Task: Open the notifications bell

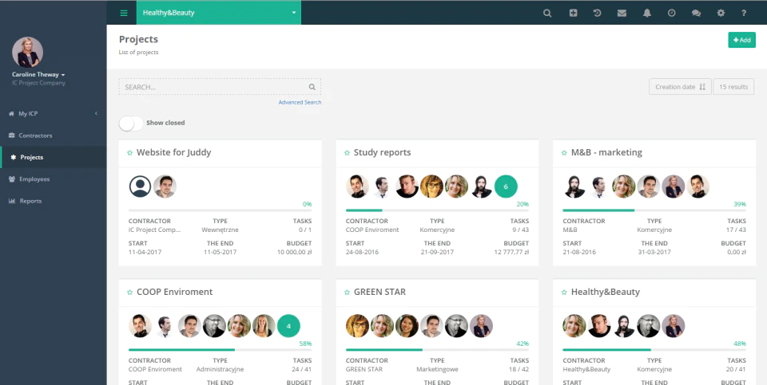Action: (646, 14)
